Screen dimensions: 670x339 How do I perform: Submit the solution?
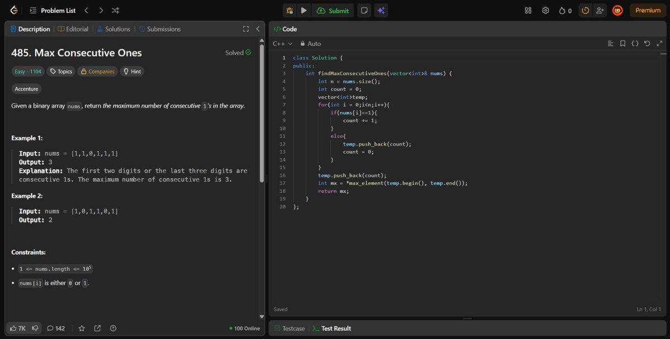(333, 11)
